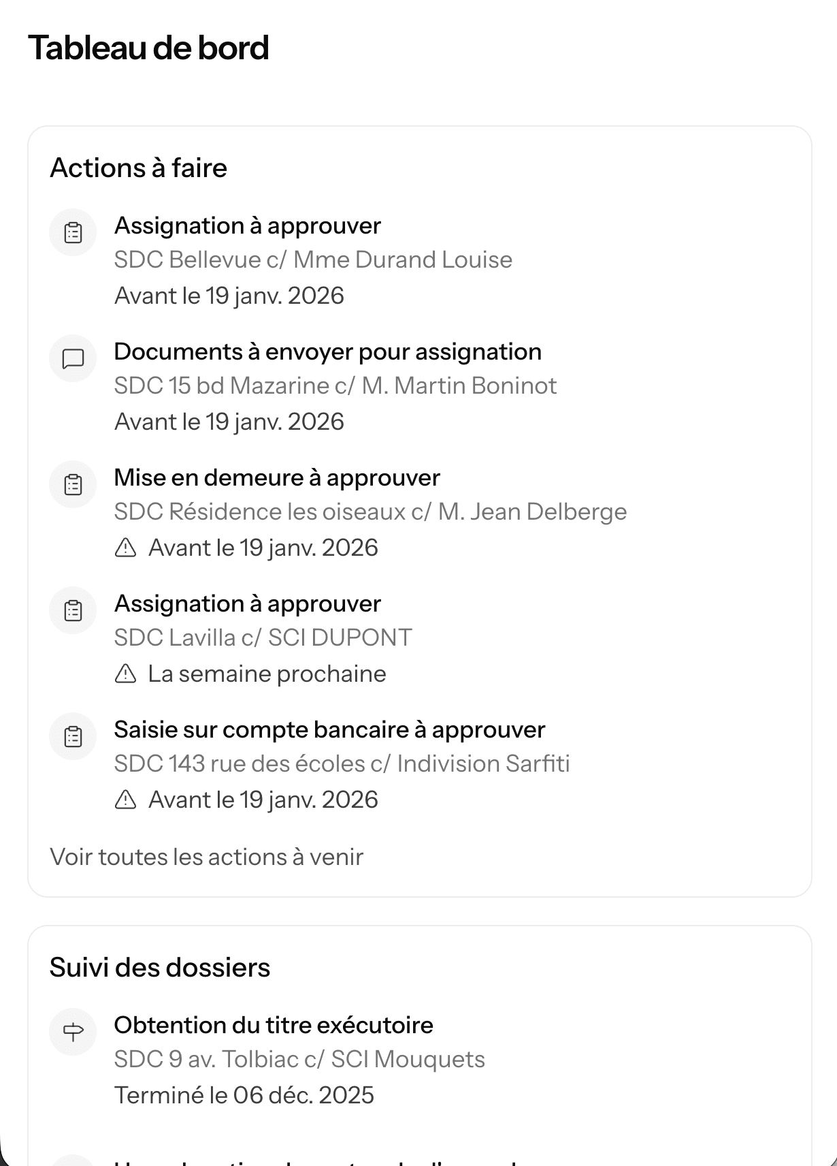Click clipboard icon for Saisie sur compte bancaire
The height and width of the screenshot is (1166, 837).
click(73, 736)
